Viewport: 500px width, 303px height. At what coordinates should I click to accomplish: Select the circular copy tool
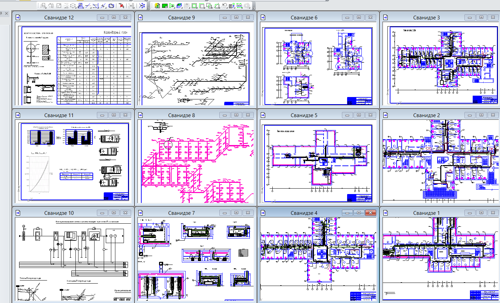73,6
